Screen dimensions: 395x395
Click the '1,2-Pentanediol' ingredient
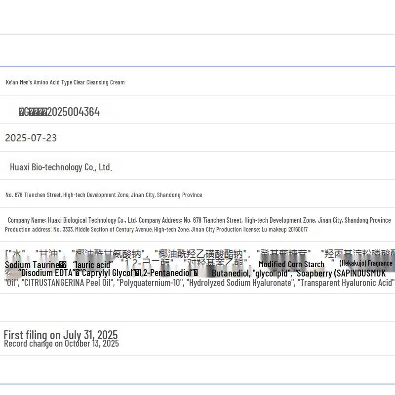click(166, 273)
